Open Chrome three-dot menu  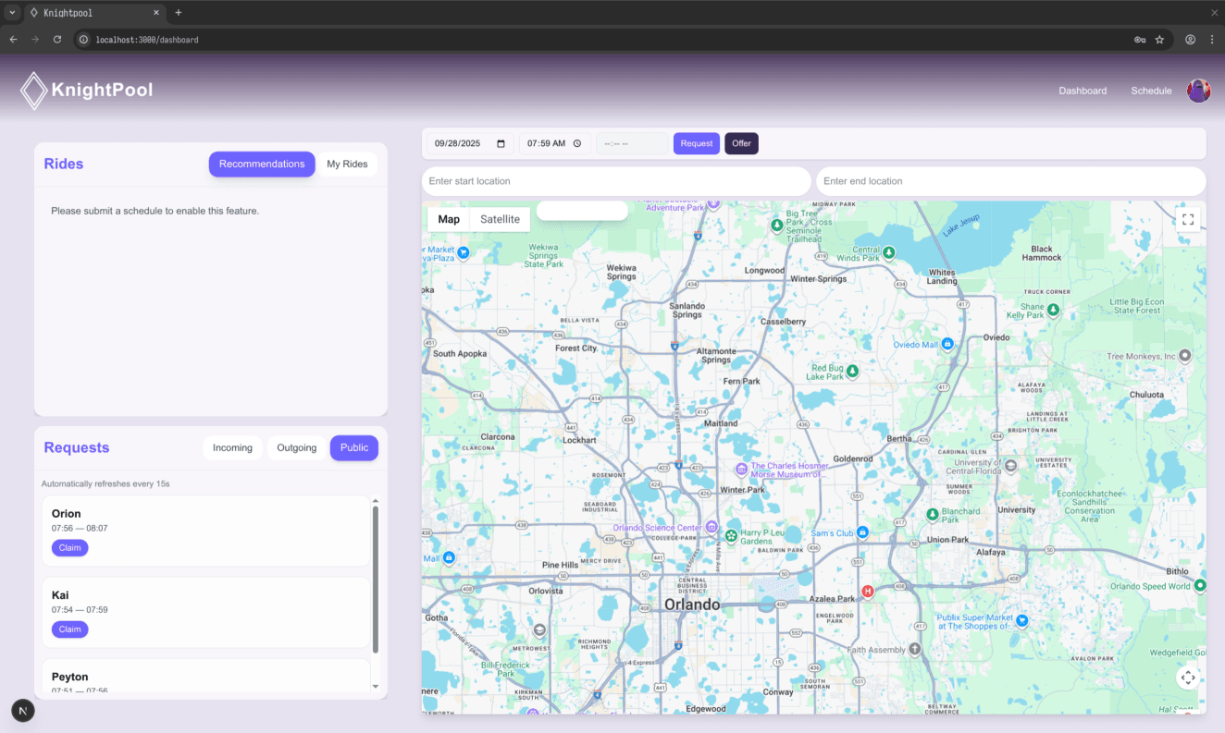[x=1212, y=40]
